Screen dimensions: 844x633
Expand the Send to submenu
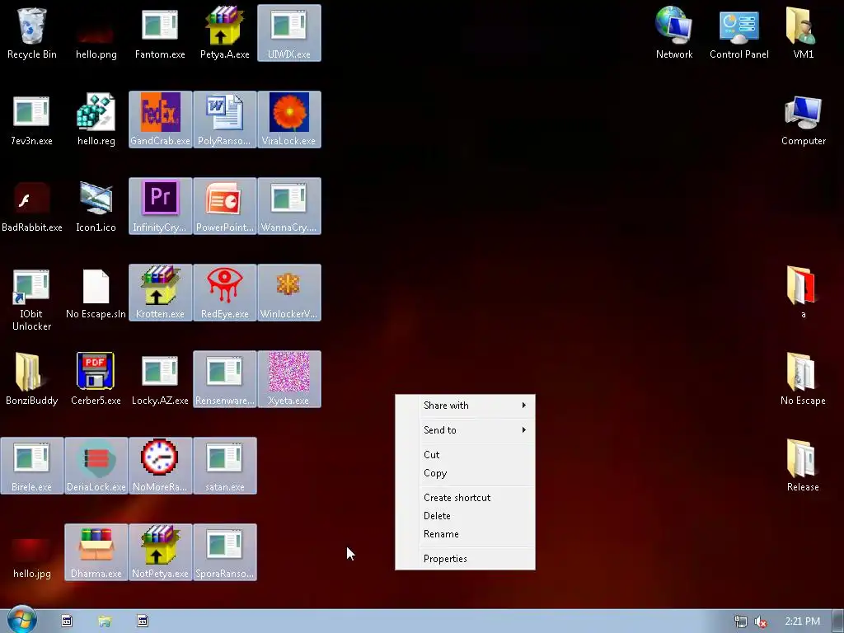(465, 430)
